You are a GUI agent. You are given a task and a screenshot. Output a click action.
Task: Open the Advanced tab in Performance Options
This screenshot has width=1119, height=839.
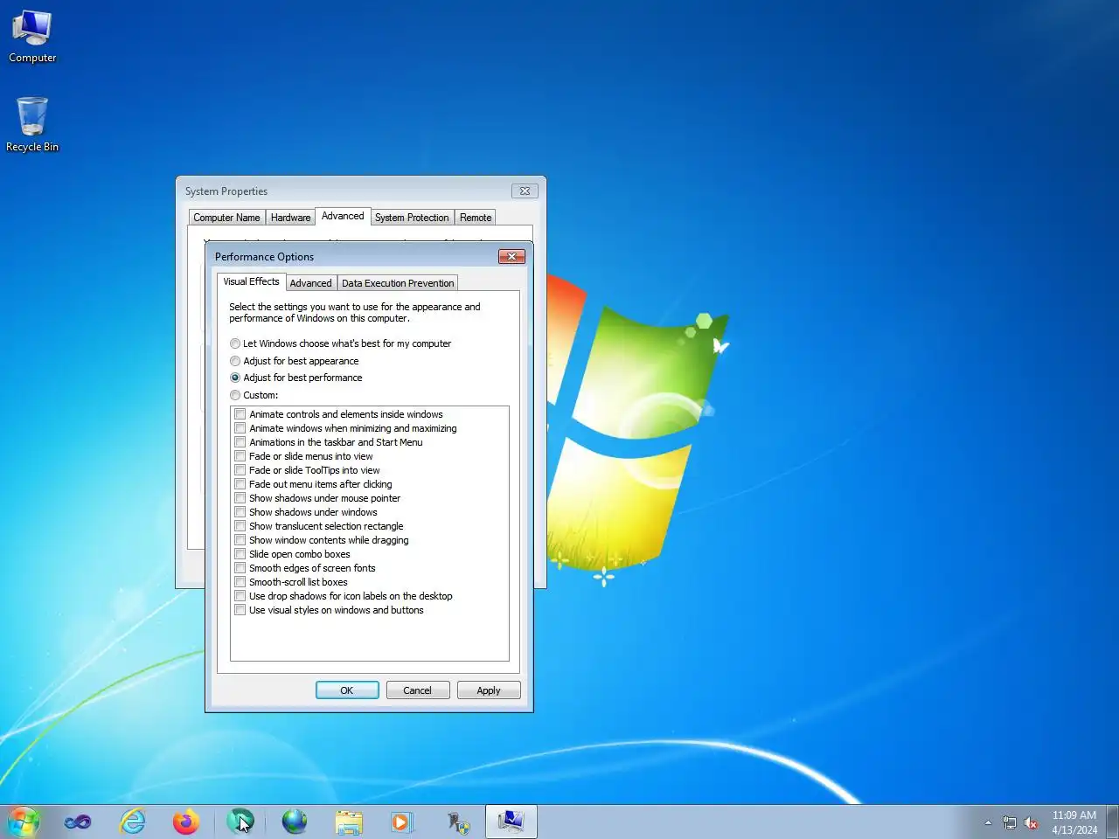(x=310, y=283)
